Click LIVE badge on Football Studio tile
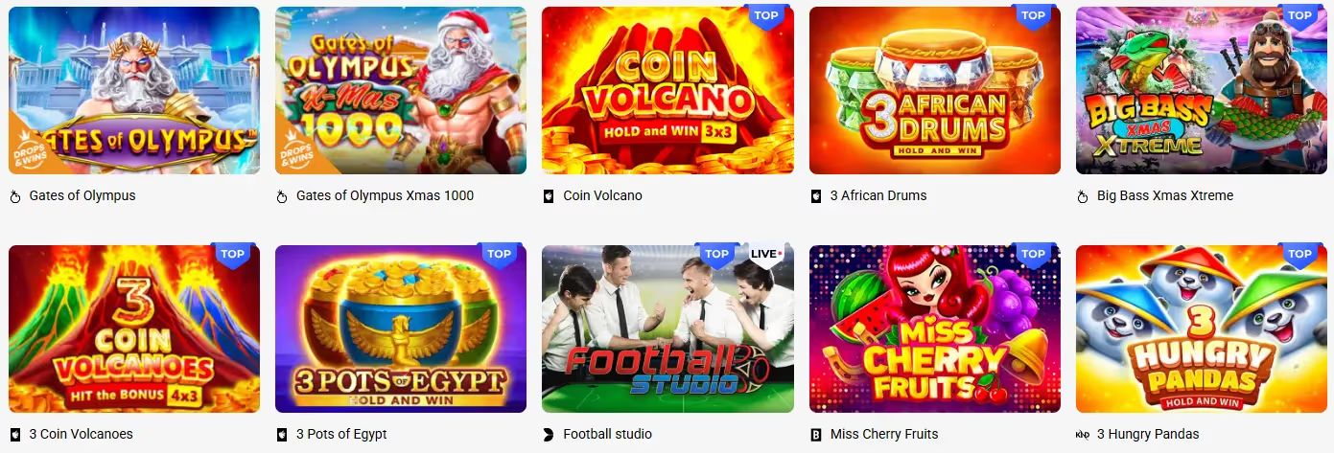 pyautogui.click(x=766, y=255)
